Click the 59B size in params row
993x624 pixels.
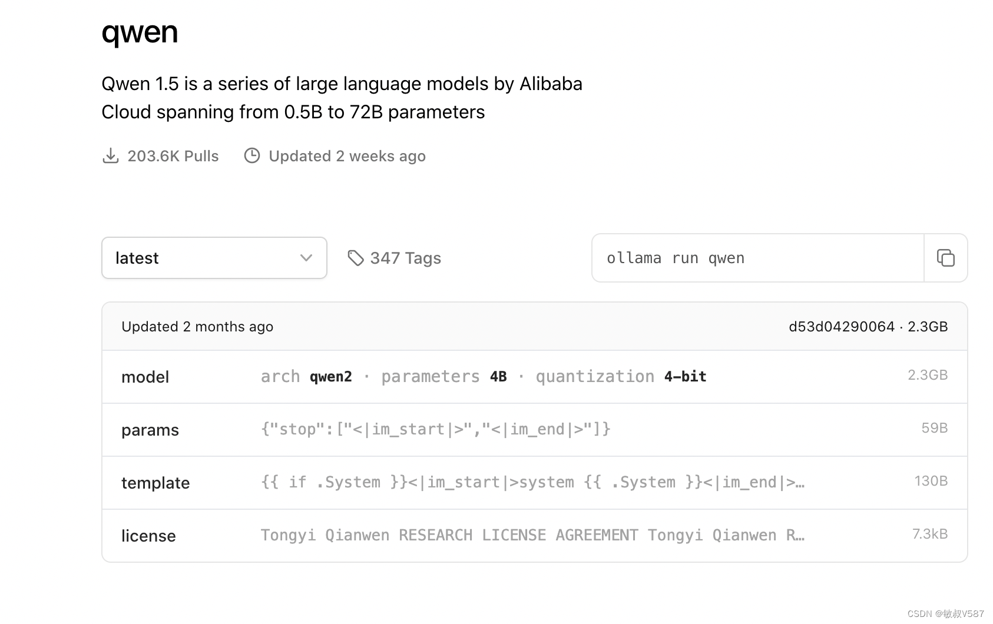tap(935, 428)
